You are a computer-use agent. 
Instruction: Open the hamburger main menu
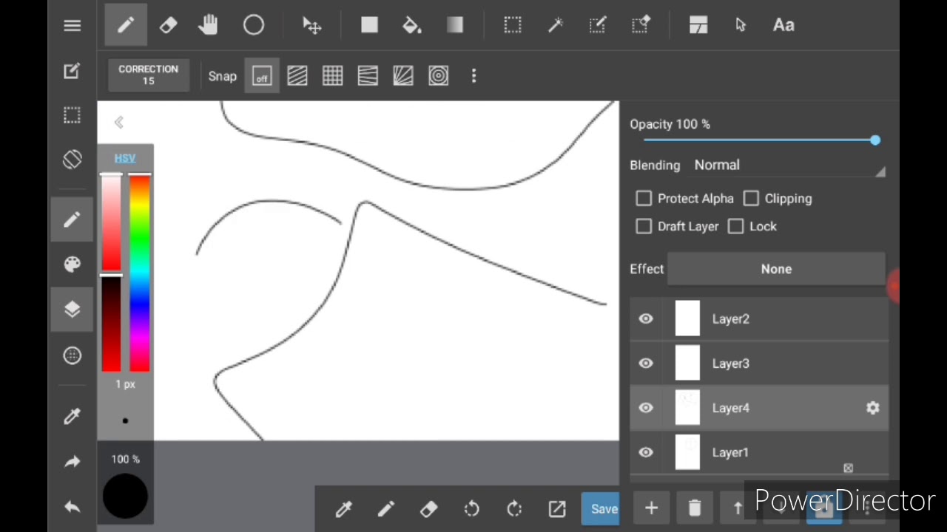tap(72, 25)
